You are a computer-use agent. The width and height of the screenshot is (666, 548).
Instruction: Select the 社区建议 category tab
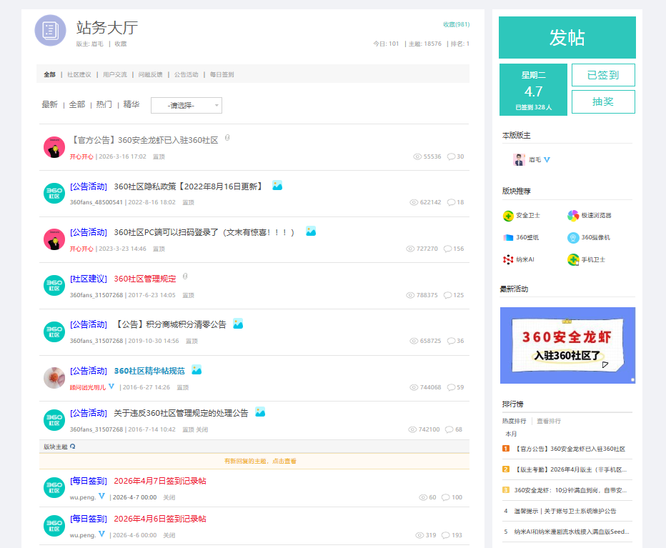pos(79,74)
